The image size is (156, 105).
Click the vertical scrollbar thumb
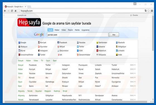point(153,34)
